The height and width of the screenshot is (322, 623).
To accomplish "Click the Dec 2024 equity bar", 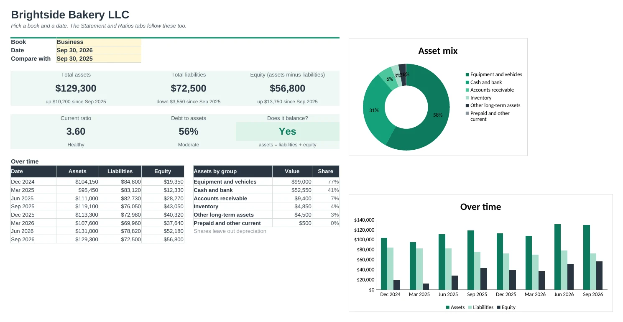I will pos(397,285).
